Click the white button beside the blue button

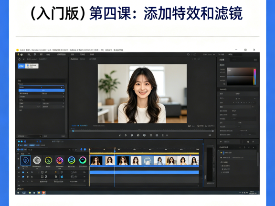[32, 66]
